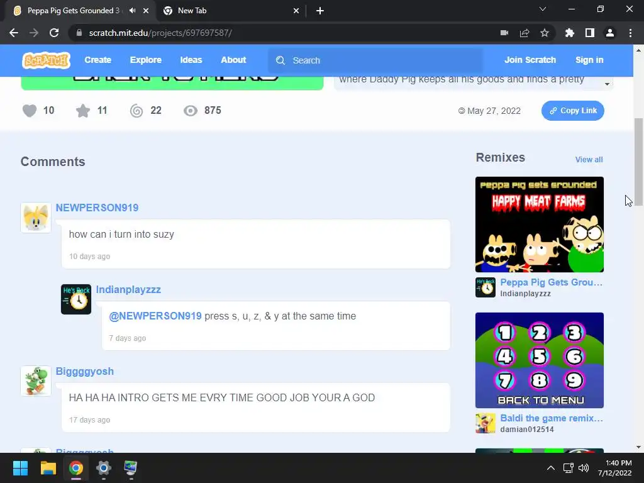Expand the project description scroll arrow

[607, 84]
